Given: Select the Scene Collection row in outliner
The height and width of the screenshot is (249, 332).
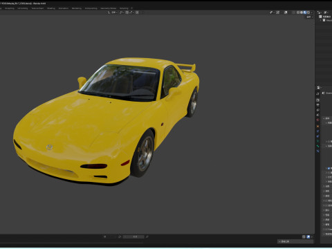Looking at the screenshot, I should coord(325,17).
